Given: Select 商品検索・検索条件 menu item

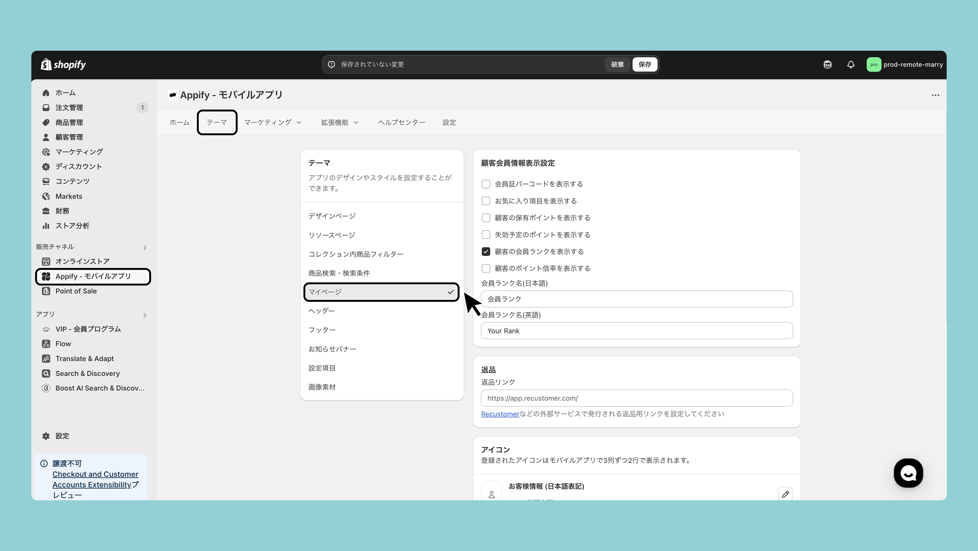Looking at the screenshot, I should (x=381, y=273).
